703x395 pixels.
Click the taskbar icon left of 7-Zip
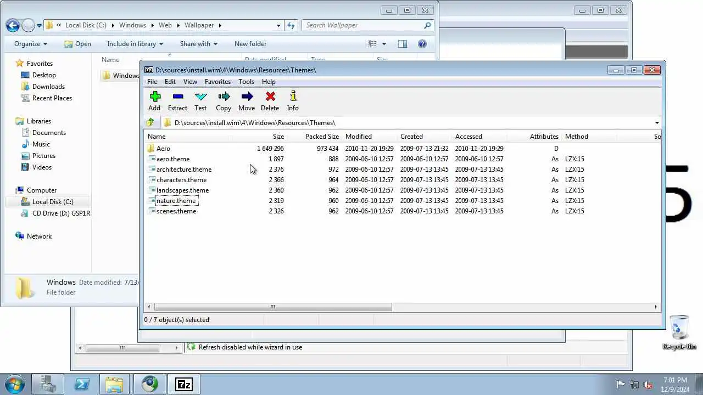(149, 385)
